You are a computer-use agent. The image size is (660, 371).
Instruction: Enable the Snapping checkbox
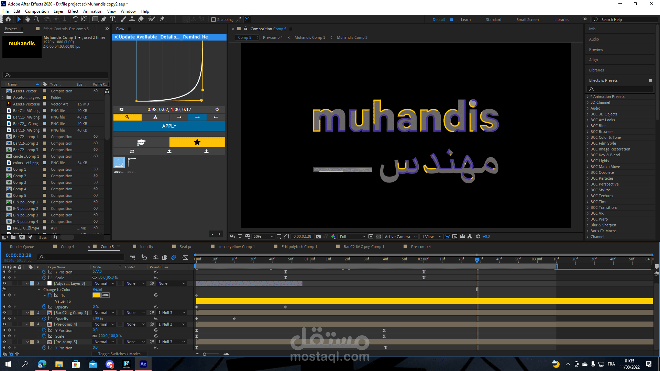[213, 20]
